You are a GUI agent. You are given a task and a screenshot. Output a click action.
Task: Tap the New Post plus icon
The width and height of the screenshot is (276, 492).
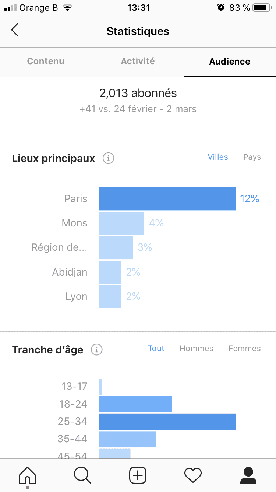click(138, 475)
